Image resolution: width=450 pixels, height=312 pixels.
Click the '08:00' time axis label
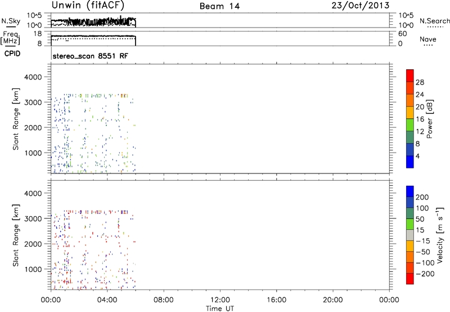pyautogui.click(x=163, y=300)
